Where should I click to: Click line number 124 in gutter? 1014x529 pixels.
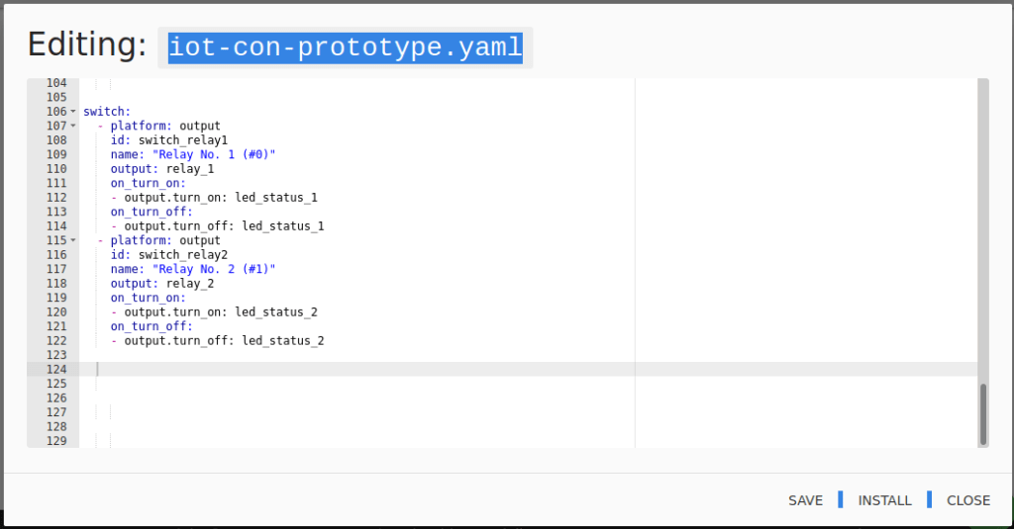[x=56, y=370]
